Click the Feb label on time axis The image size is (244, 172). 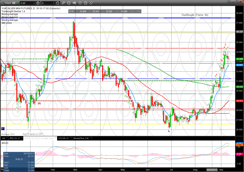point(53,170)
